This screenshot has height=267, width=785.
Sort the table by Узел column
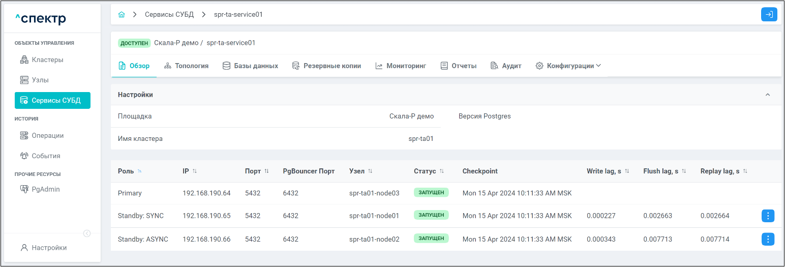coord(370,171)
